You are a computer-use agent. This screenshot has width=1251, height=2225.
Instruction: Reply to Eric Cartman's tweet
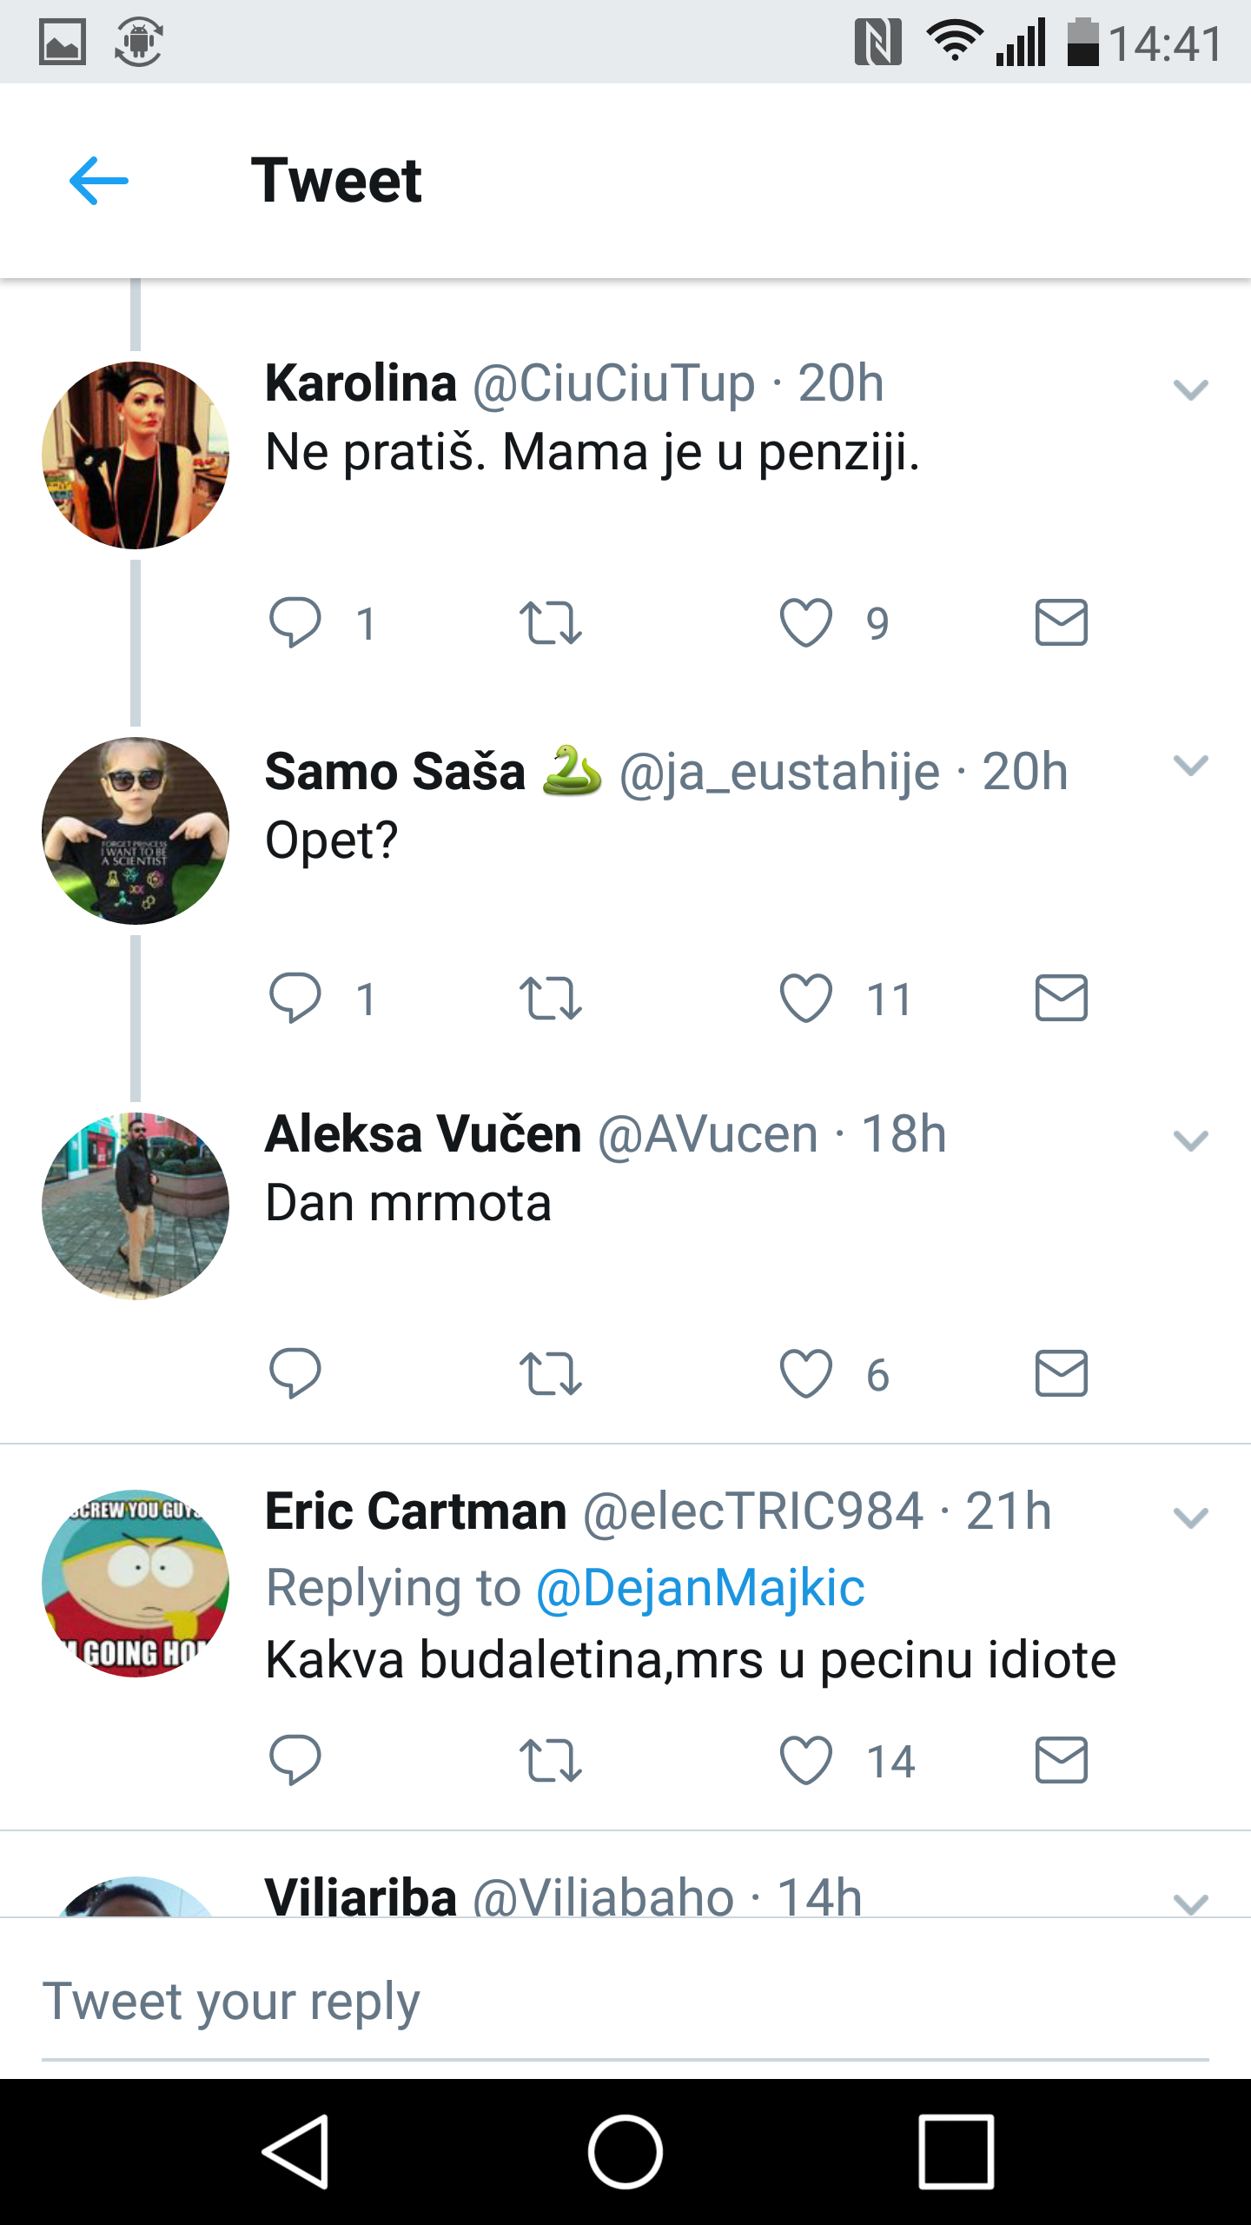coord(295,1760)
